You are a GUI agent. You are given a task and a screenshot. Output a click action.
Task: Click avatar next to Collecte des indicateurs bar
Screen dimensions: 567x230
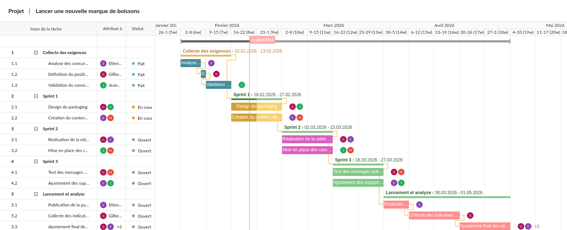[x=470, y=215]
